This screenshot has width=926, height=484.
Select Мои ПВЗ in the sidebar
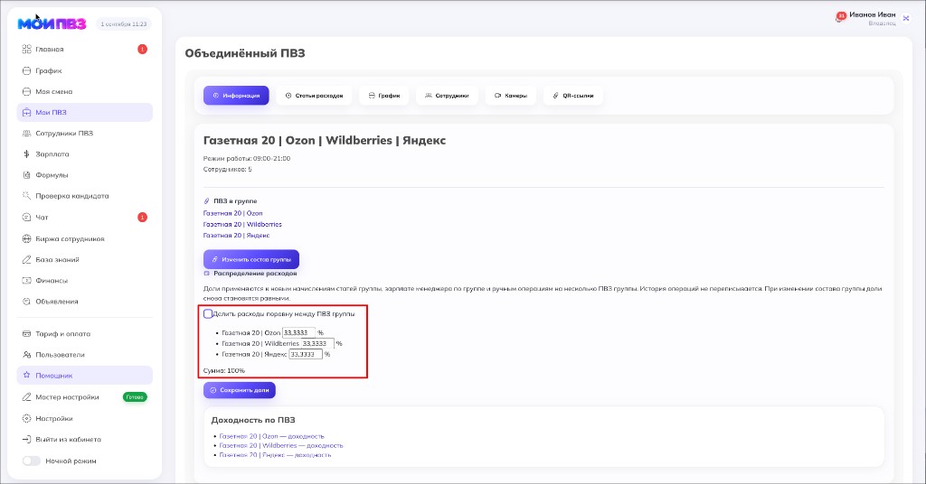(x=84, y=112)
